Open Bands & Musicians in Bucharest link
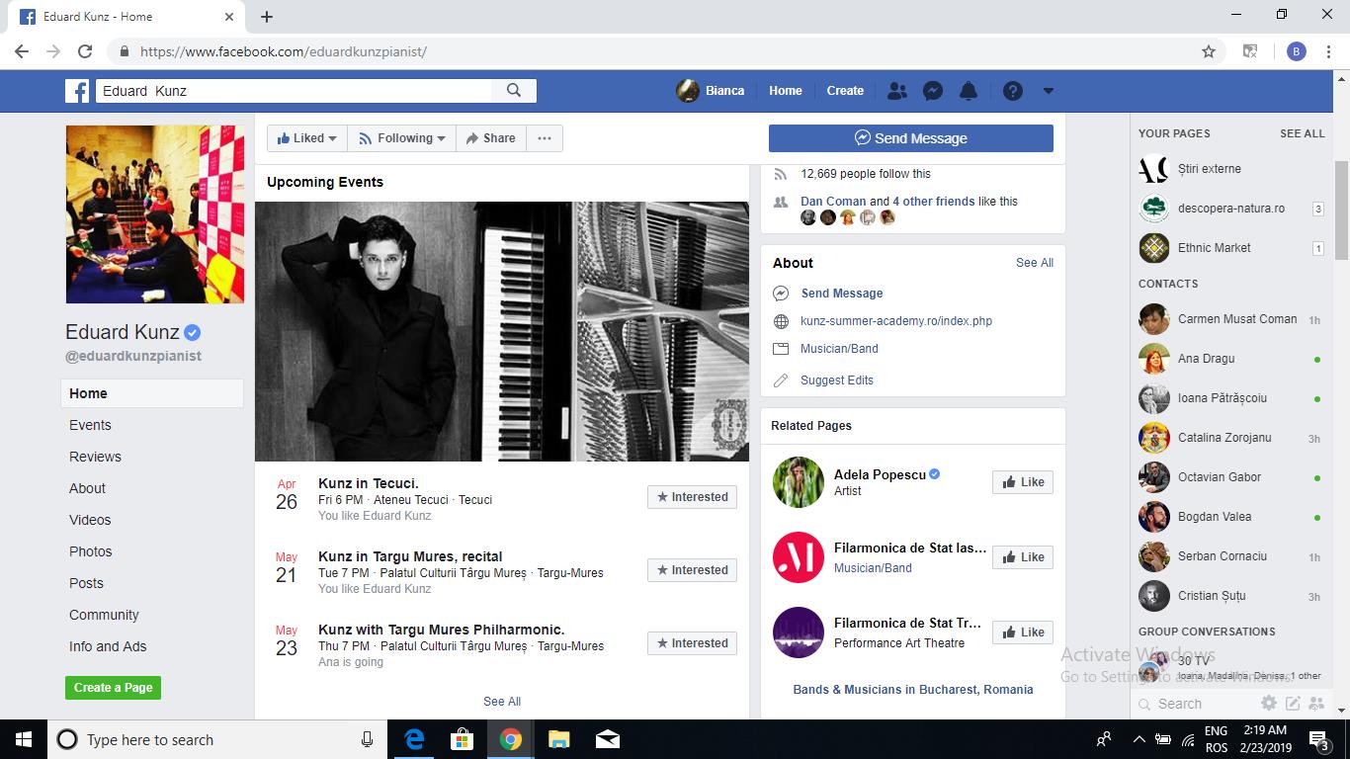This screenshot has width=1350, height=759. pos(913,690)
